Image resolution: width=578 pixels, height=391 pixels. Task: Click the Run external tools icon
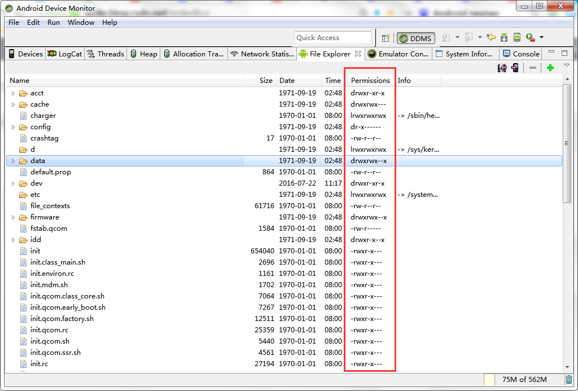[x=531, y=37]
